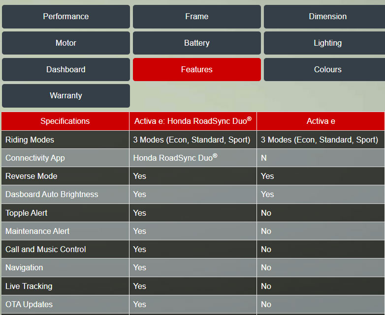The height and width of the screenshot is (315, 385).
Task: Click the highlighted Features tab
Action: click(x=196, y=70)
